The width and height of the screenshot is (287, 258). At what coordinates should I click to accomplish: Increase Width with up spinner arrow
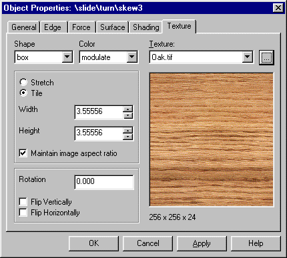click(128, 109)
